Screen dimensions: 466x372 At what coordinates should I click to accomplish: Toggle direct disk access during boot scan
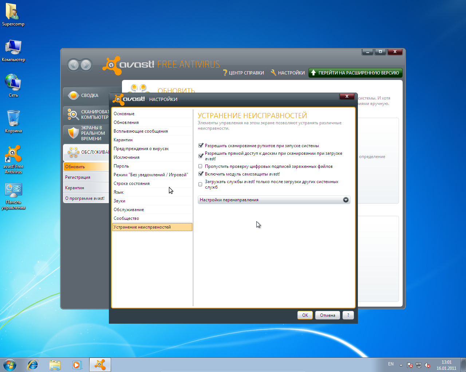201,156
